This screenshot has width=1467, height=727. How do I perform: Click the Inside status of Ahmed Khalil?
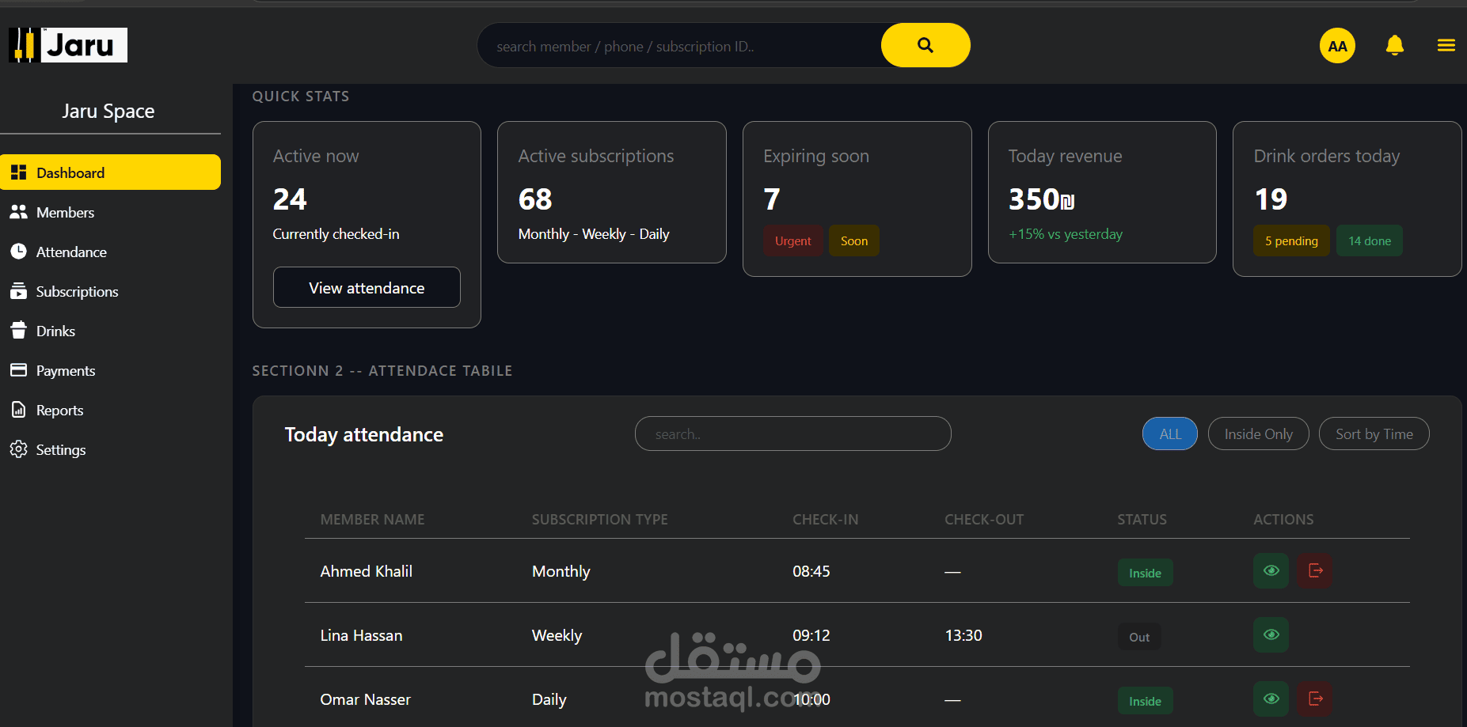tap(1145, 573)
